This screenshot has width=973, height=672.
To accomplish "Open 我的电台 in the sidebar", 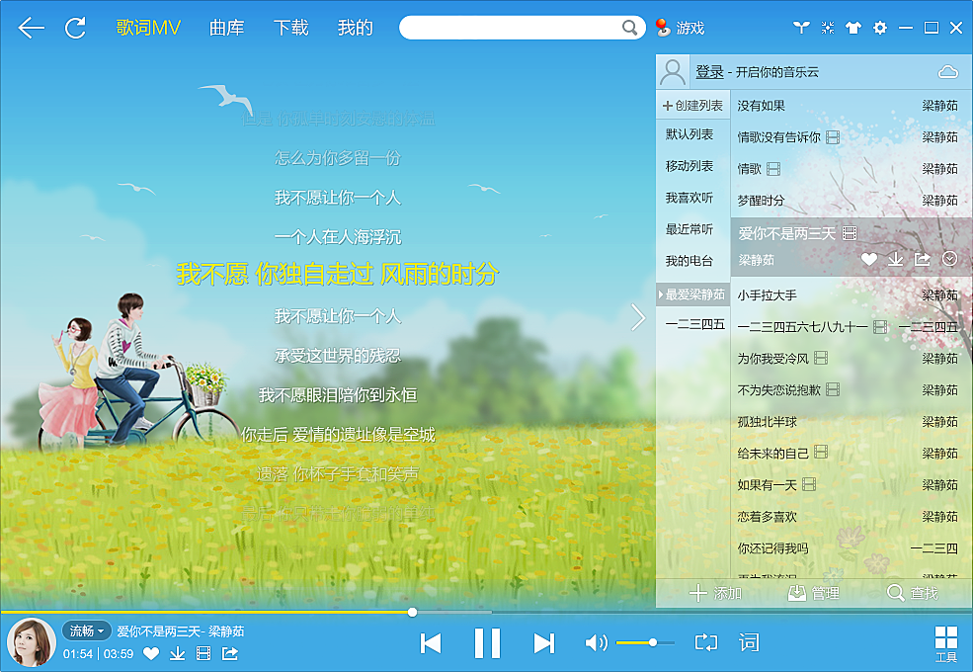I will (x=689, y=261).
